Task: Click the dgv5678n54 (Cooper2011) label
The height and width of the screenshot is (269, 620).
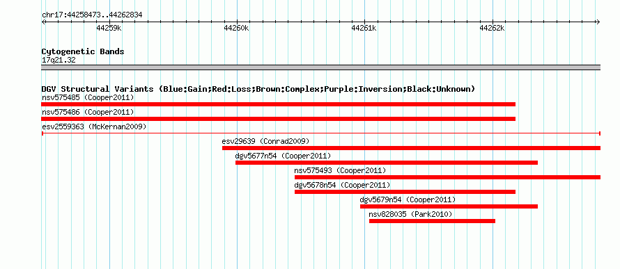Action: click(342, 185)
